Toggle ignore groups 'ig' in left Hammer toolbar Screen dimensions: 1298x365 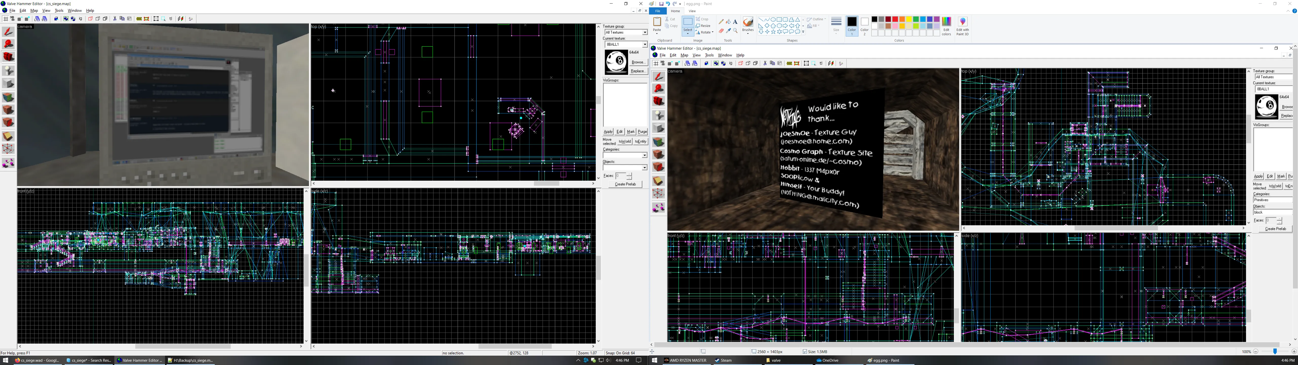pos(81,19)
